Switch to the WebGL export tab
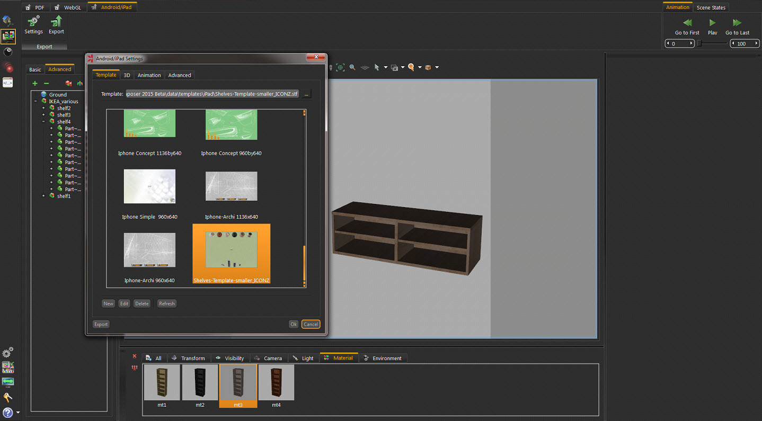The height and width of the screenshot is (421, 762). [68, 7]
